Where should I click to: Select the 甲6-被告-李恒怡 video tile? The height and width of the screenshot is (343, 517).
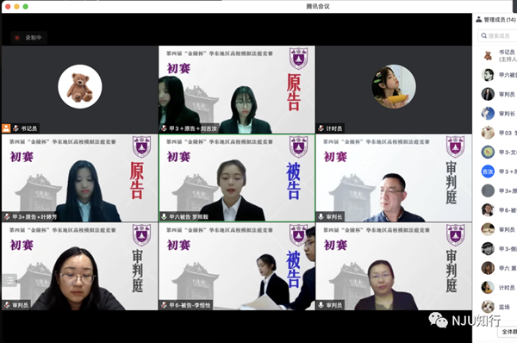tap(237, 266)
